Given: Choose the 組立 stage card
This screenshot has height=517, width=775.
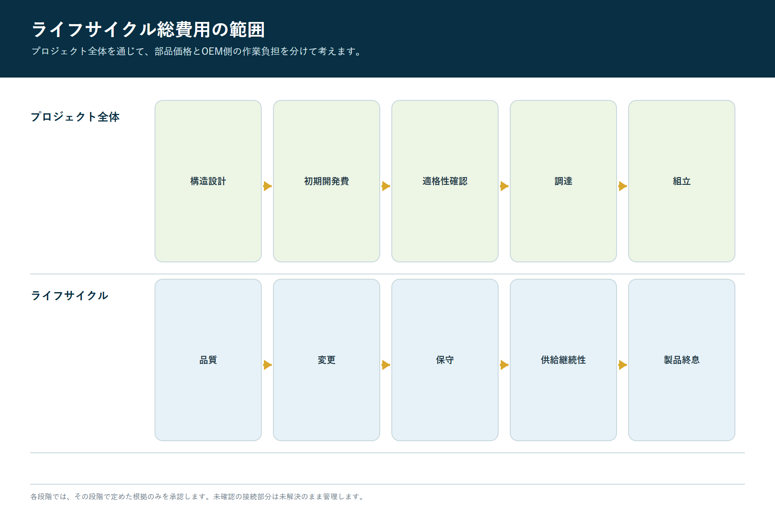Looking at the screenshot, I should [x=682, y=181].
